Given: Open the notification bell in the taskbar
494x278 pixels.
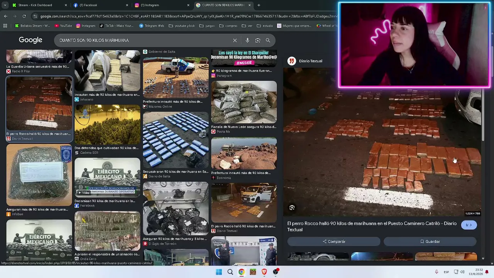Looking at the screenshot, I should 487,272.
